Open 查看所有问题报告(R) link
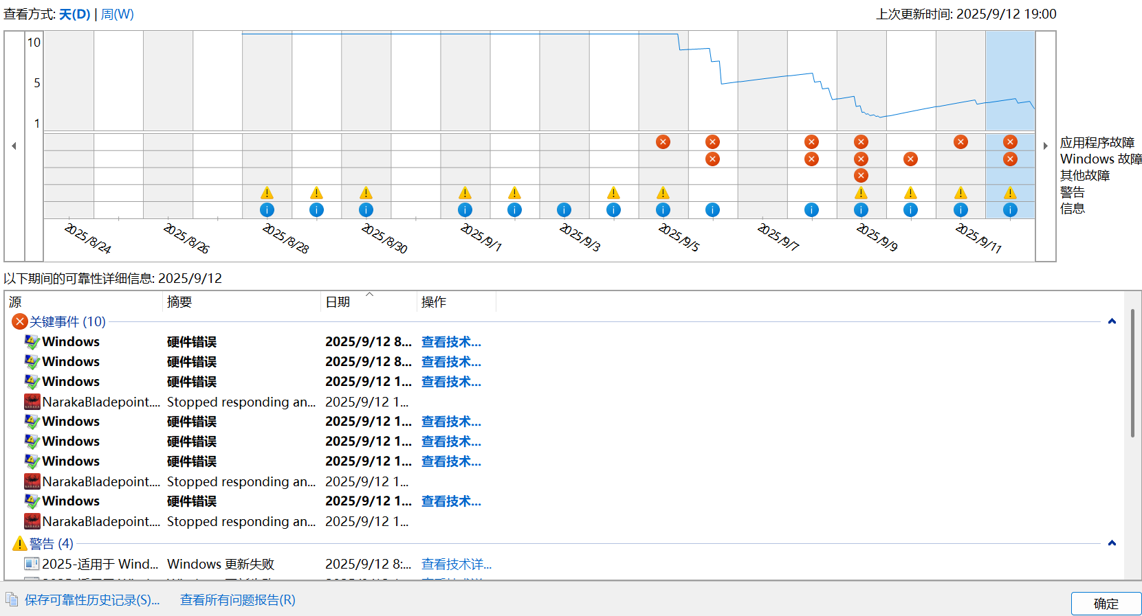This screenshot has width=1142, height=616. [x=238, y=600]
